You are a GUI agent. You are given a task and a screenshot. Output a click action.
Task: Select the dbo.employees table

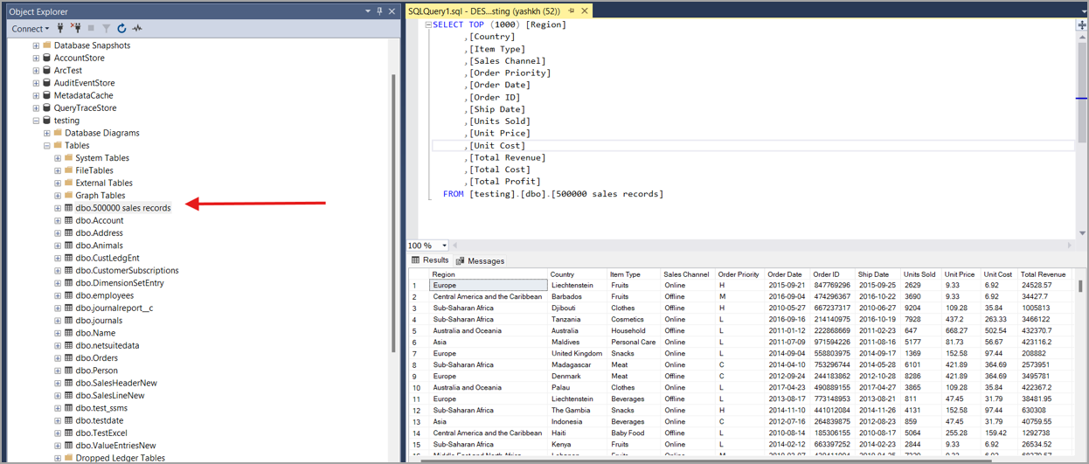(x=104, y=295)
